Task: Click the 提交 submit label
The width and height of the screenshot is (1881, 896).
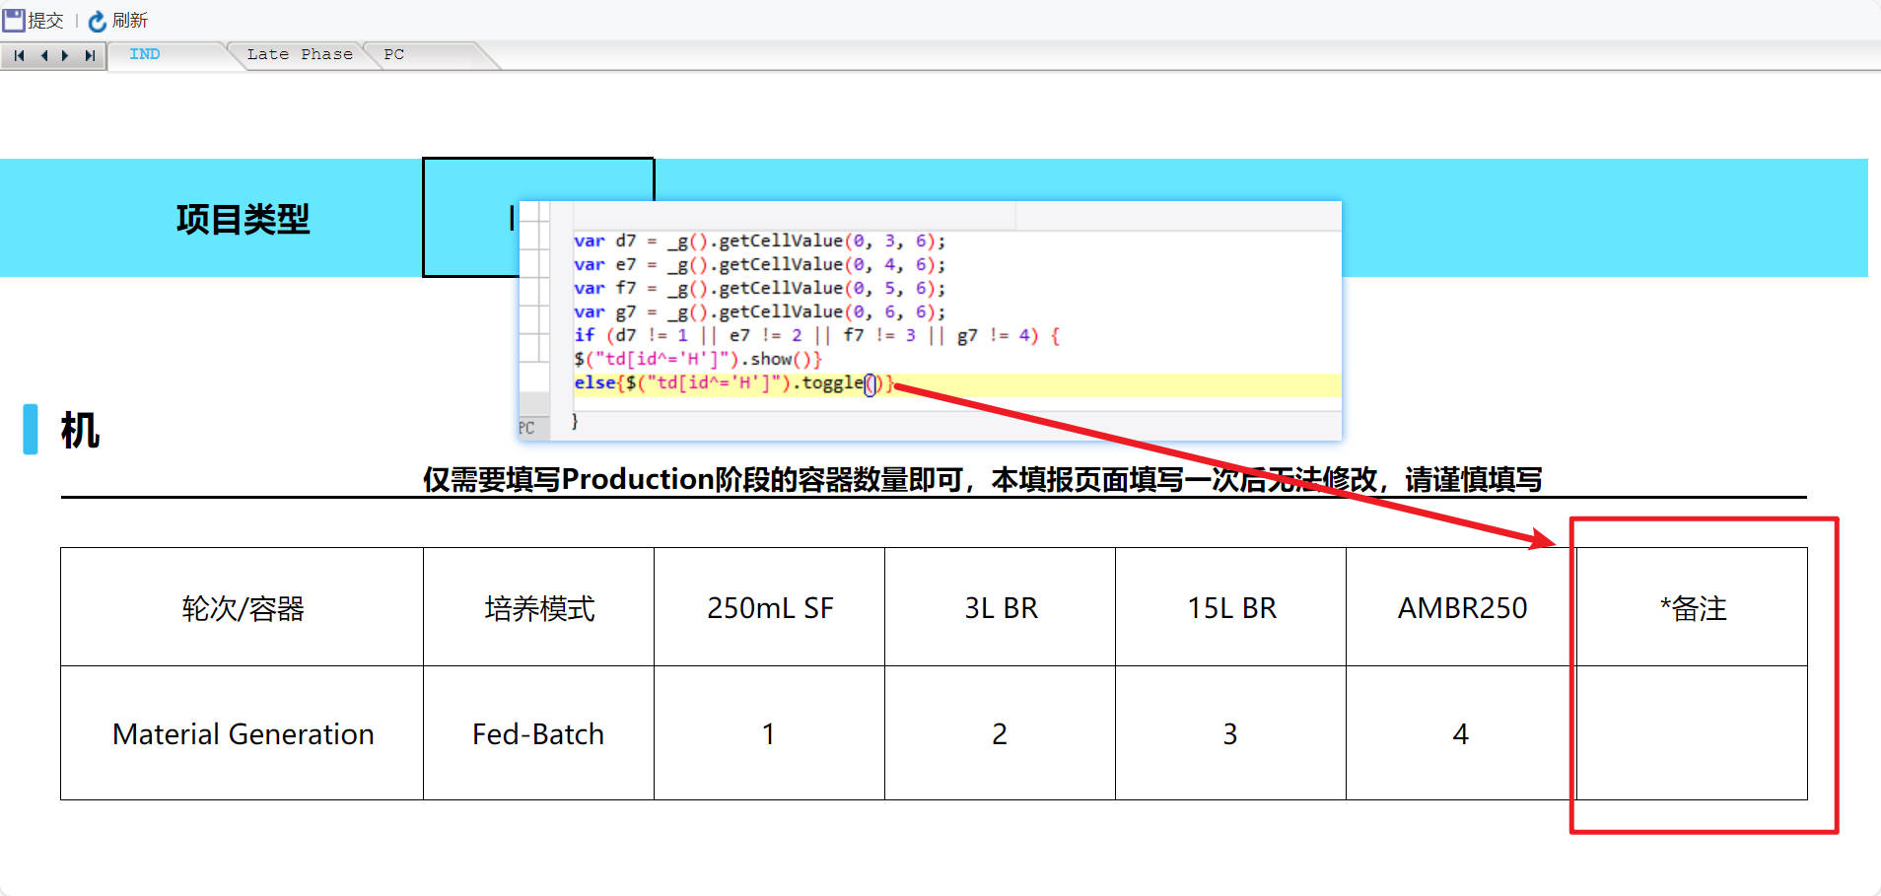Action: [45, 21]
